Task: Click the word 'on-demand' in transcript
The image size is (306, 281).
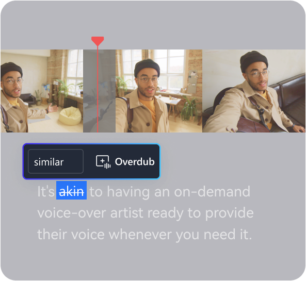Action: 212,191
